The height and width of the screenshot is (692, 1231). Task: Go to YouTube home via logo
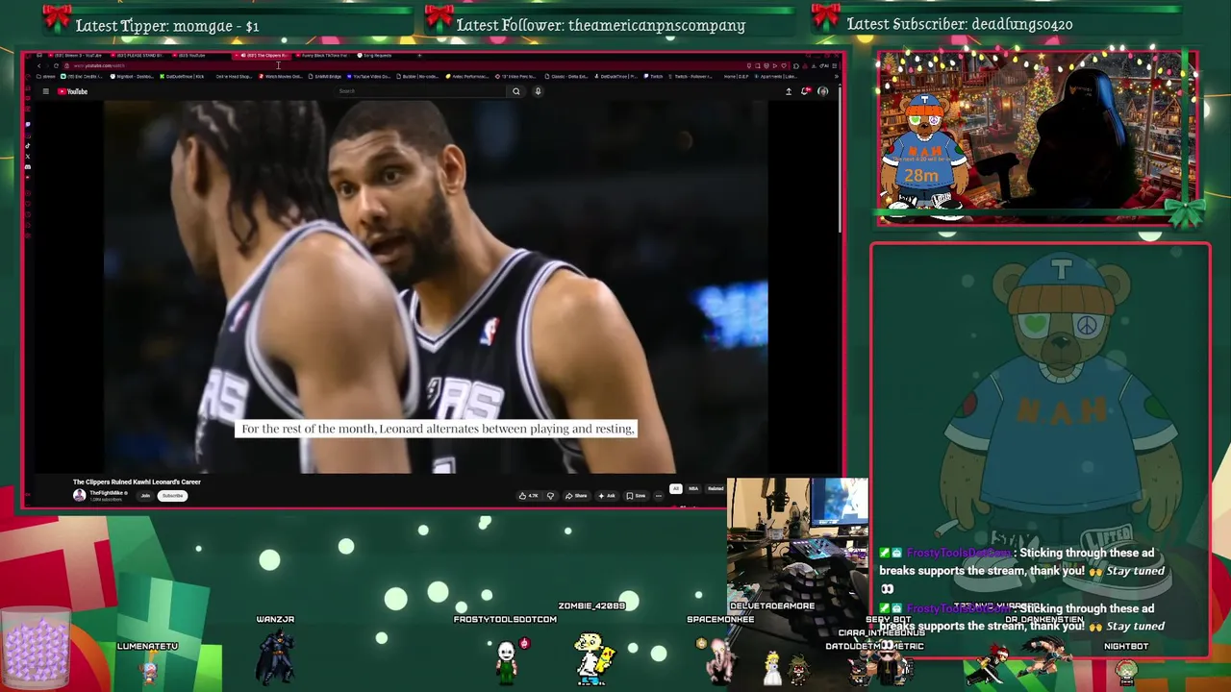click(72, 91)
